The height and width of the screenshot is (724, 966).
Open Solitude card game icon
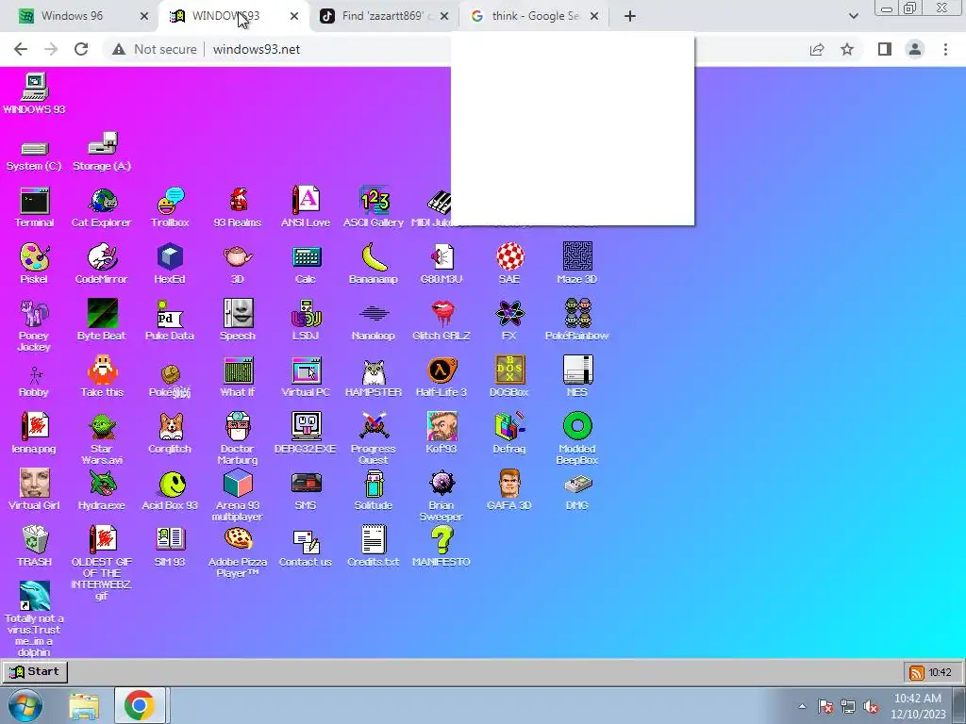click(374, 490)
